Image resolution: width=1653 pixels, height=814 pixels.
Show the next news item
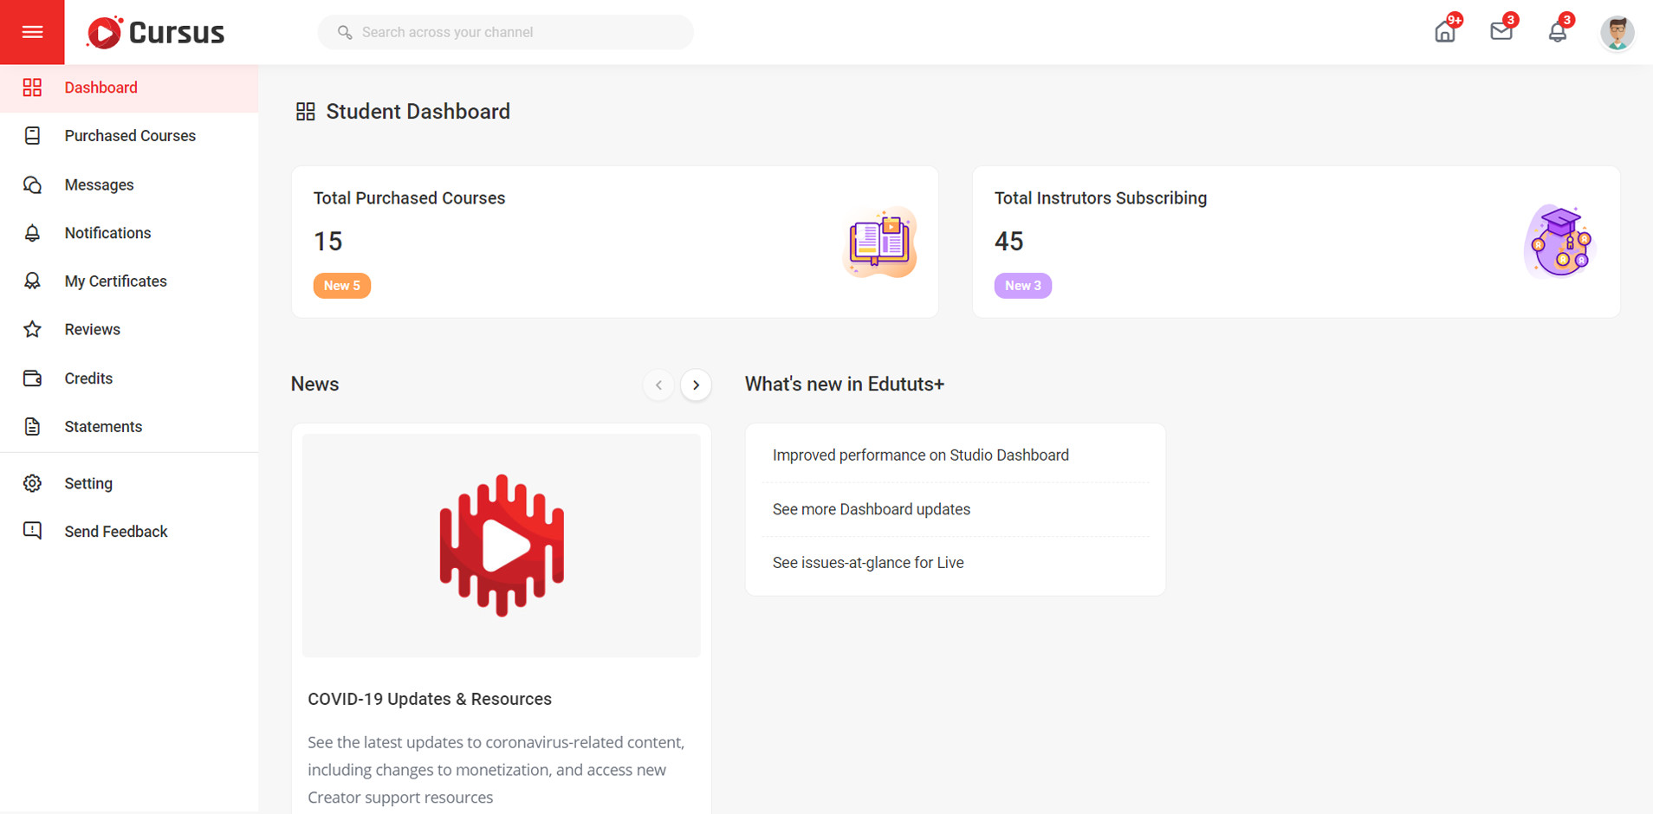coord(696,384)
